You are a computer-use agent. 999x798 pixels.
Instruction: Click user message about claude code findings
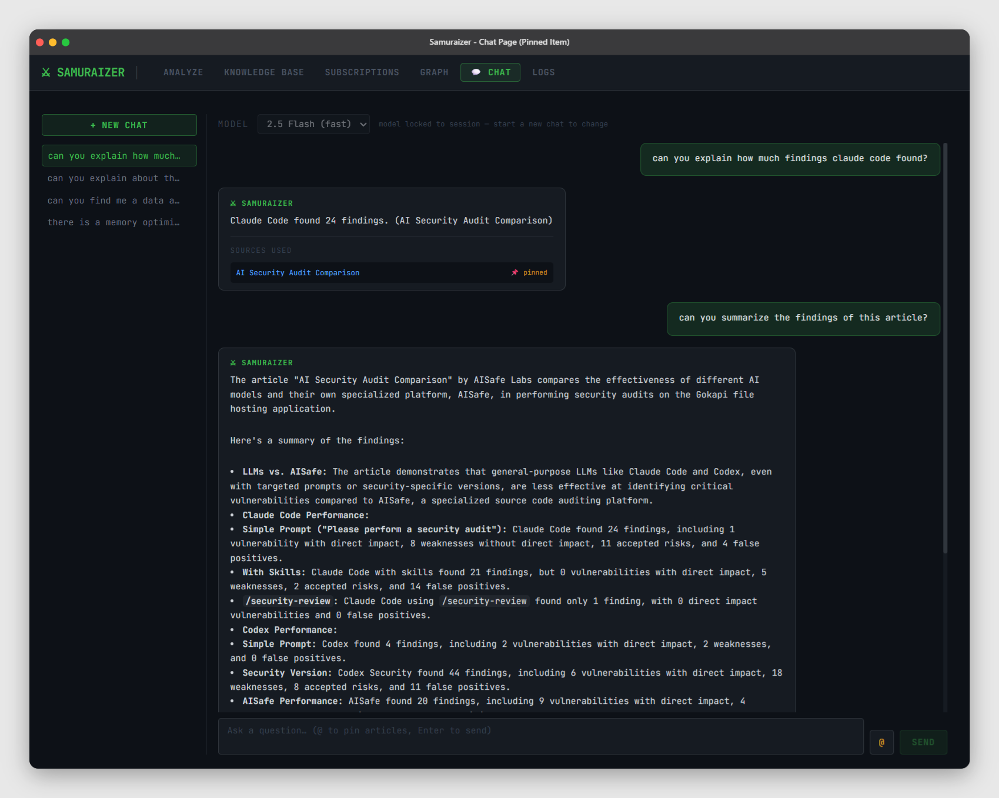pyautogui.click(x=790, y=159)
